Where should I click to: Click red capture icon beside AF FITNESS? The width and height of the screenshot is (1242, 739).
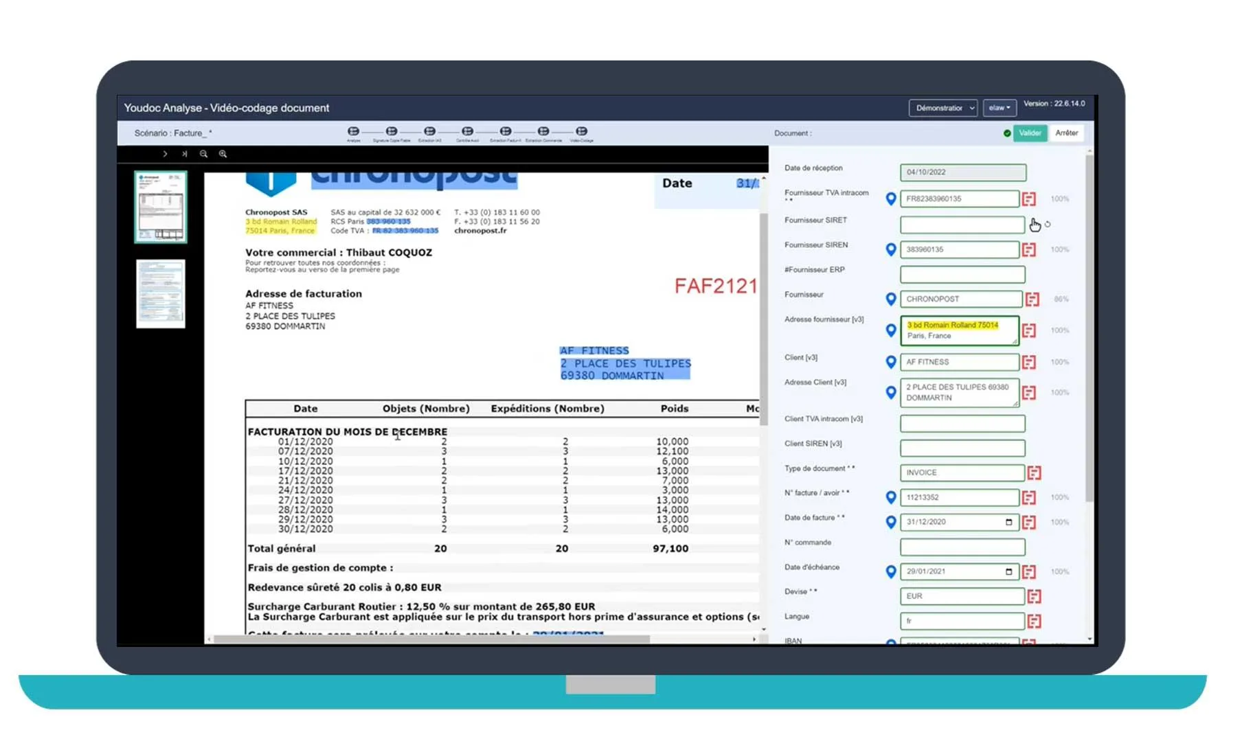click(x=1028, y=362)
